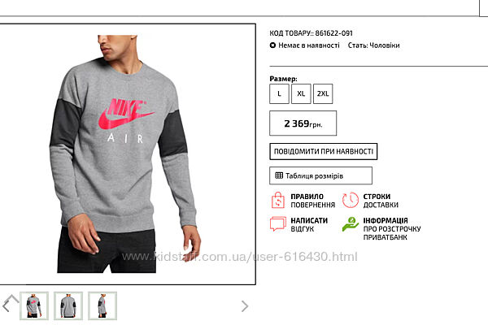Show next thumbnails with right arrow
Viewport: 488px width, 325px height.
[245, 306]
